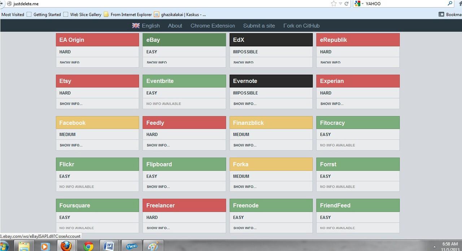Click the Feedly card title
The height and width of the screenshot is (251, 462).
[x=155, y=123]
